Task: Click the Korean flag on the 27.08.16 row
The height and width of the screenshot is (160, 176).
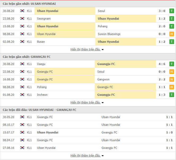Action: tap(22, 148)
